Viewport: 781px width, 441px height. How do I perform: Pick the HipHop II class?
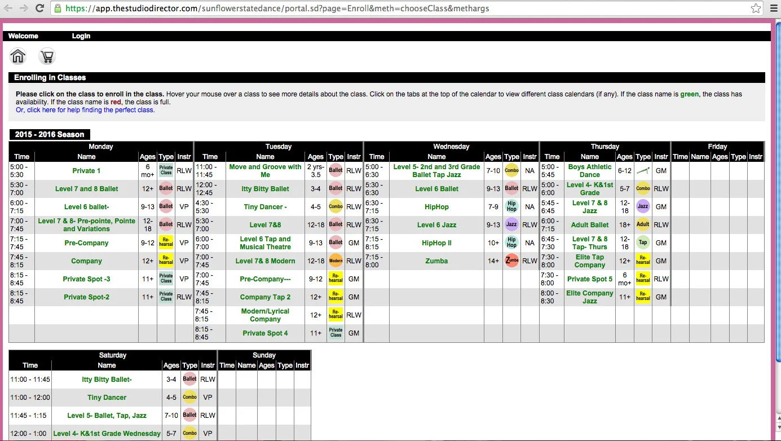[x=436, y=243]
